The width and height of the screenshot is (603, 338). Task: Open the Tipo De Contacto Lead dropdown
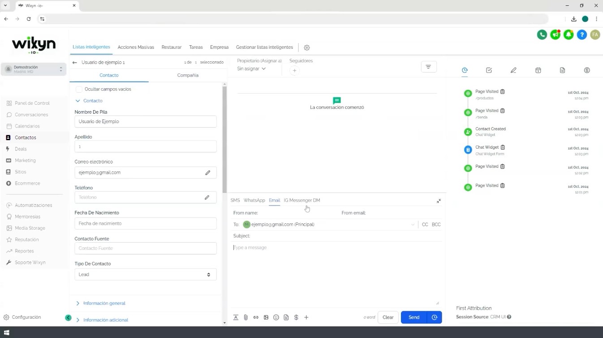coord(146,274)
